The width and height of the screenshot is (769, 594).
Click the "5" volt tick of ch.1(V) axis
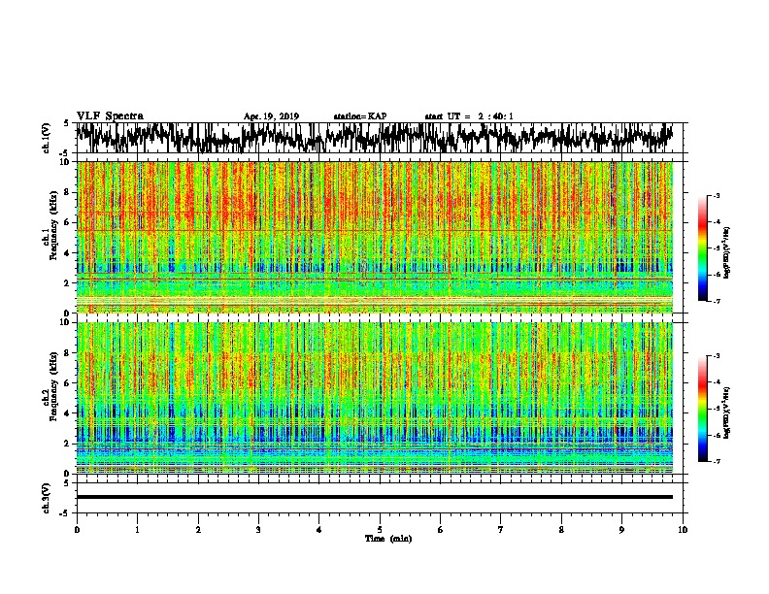coord(66,123)
